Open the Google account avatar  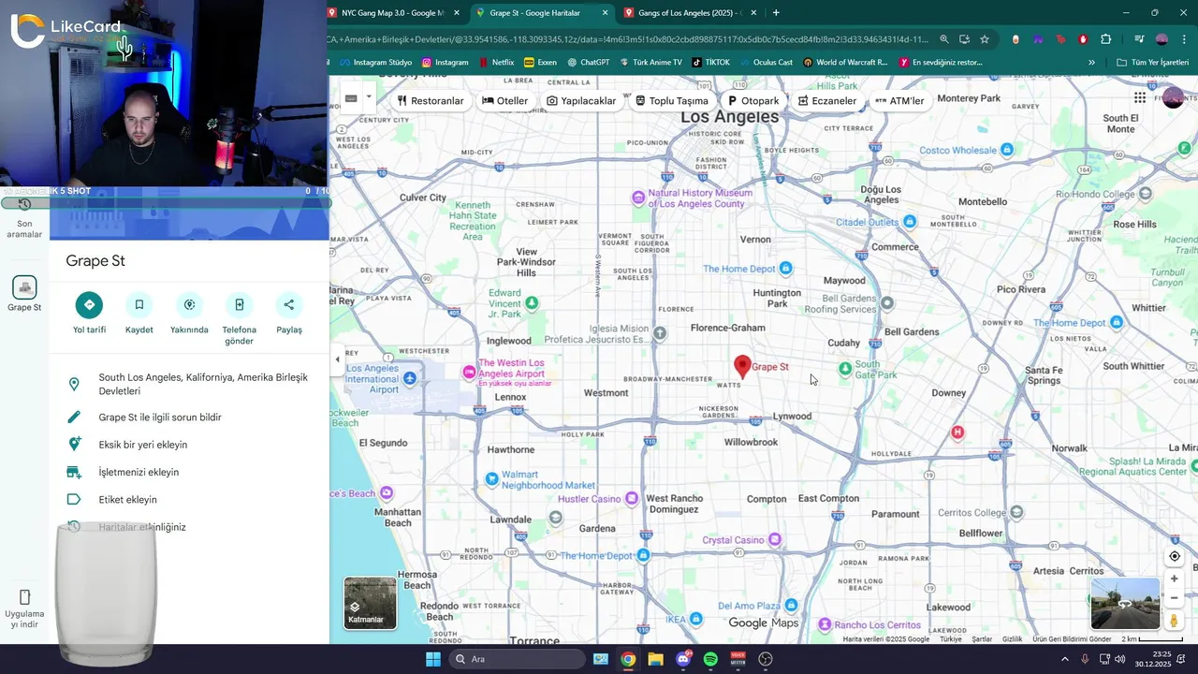click(1174, 98)
